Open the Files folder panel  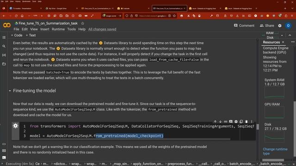(x=4, y=64)
